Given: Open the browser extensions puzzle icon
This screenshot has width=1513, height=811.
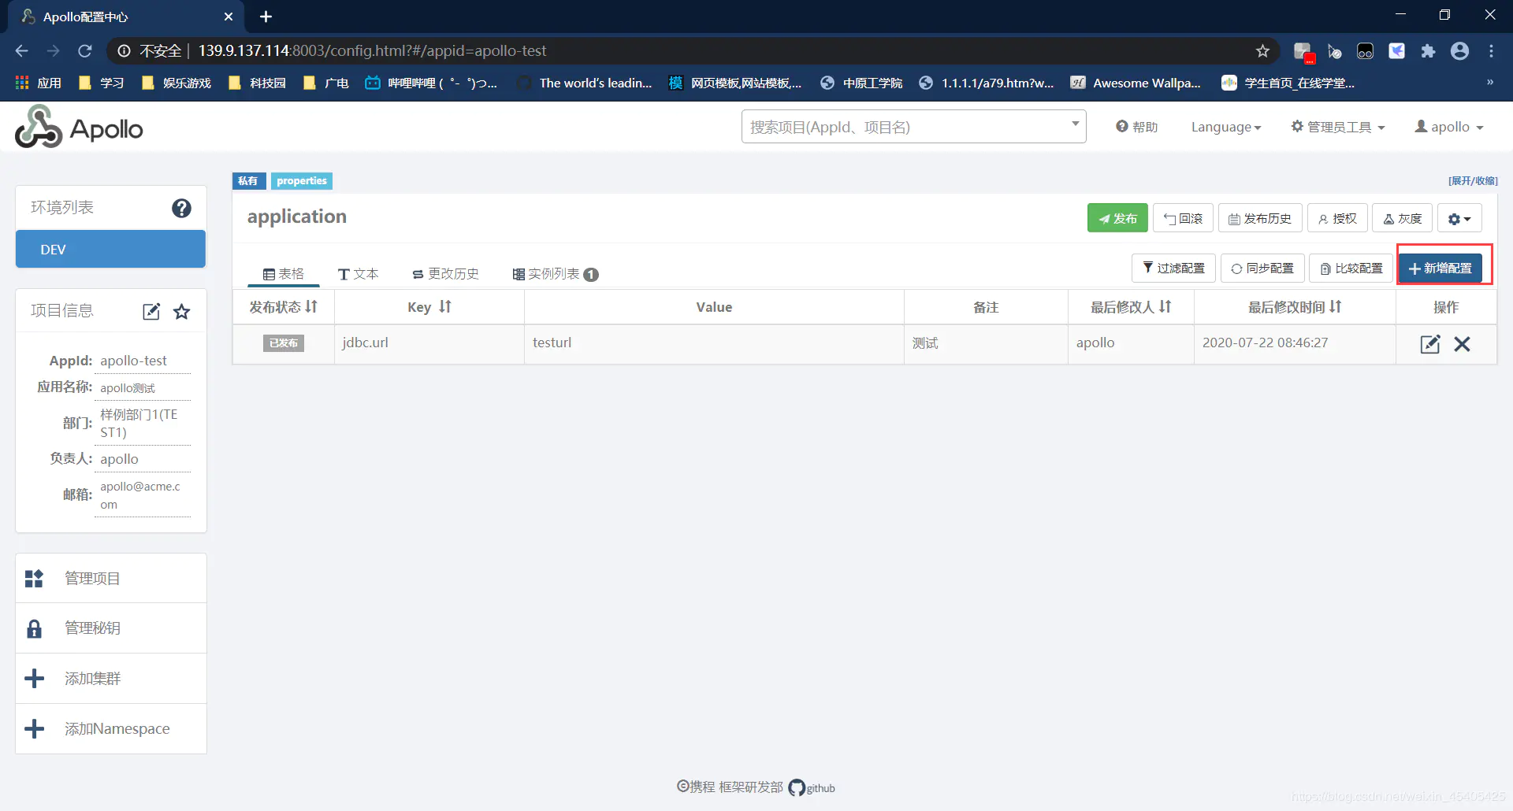Looking at the screenshot, I should tap(1428, 51).
